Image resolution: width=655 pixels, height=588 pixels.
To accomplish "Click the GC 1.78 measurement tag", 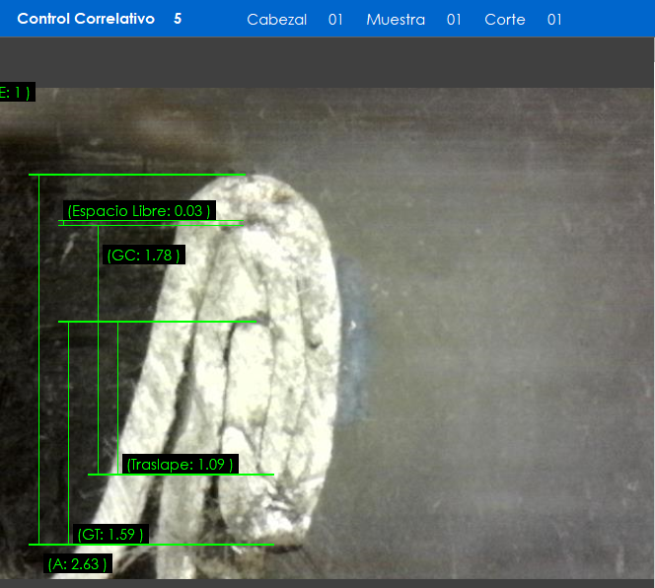I will [144, 256].
